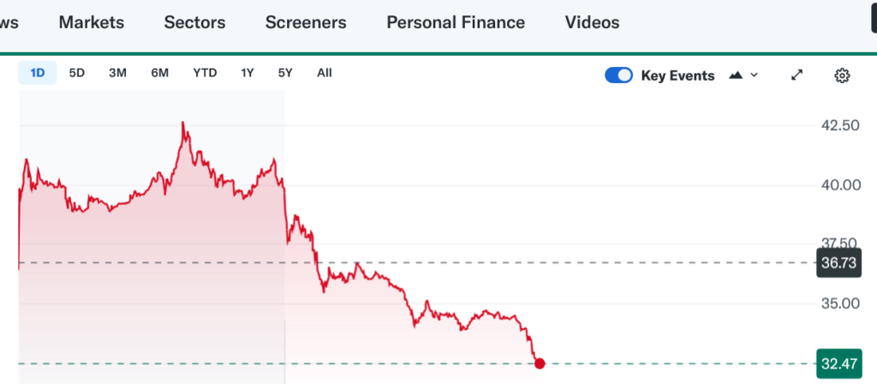Expand chart to full screen

[796, 75]
